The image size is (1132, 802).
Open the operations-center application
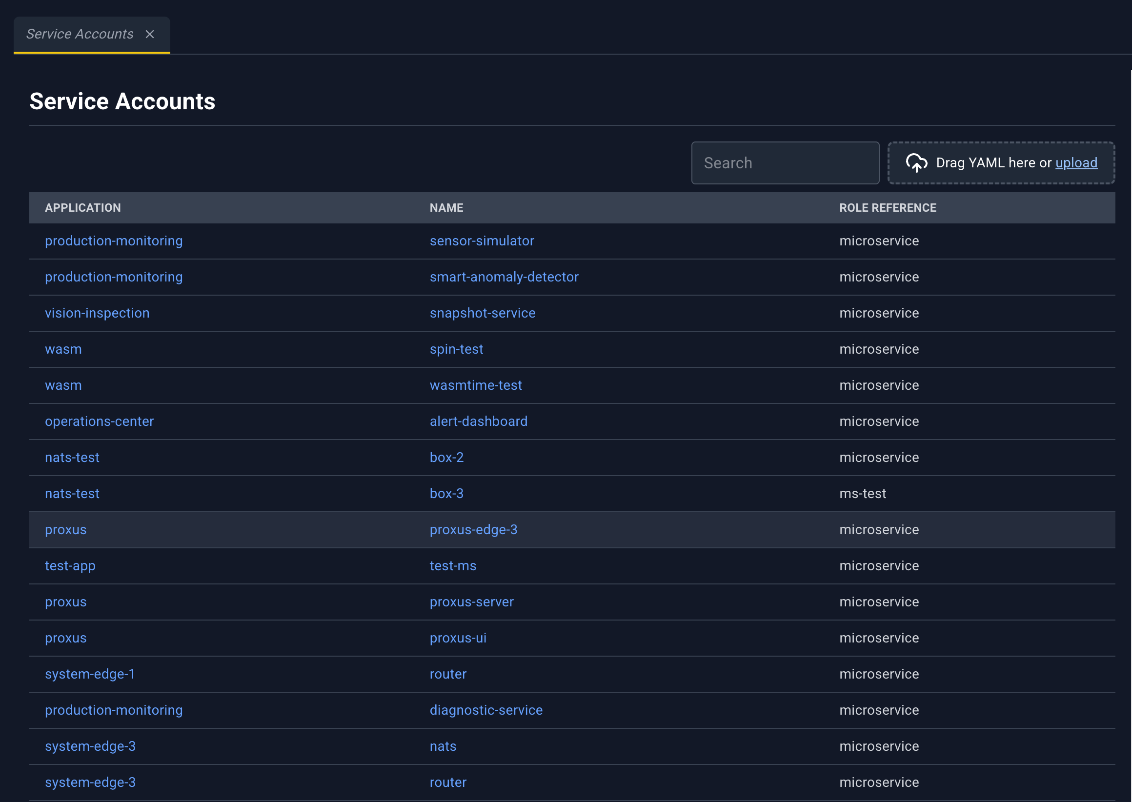coord(99,421)
